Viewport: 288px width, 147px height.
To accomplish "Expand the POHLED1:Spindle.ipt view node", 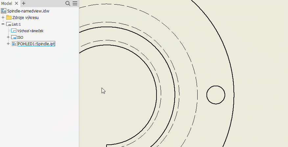I will tap(8, 44).
